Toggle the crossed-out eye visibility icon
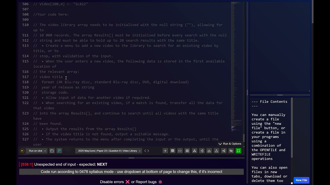The height and width of the screenshot is (185, 330). click(231, 151)
